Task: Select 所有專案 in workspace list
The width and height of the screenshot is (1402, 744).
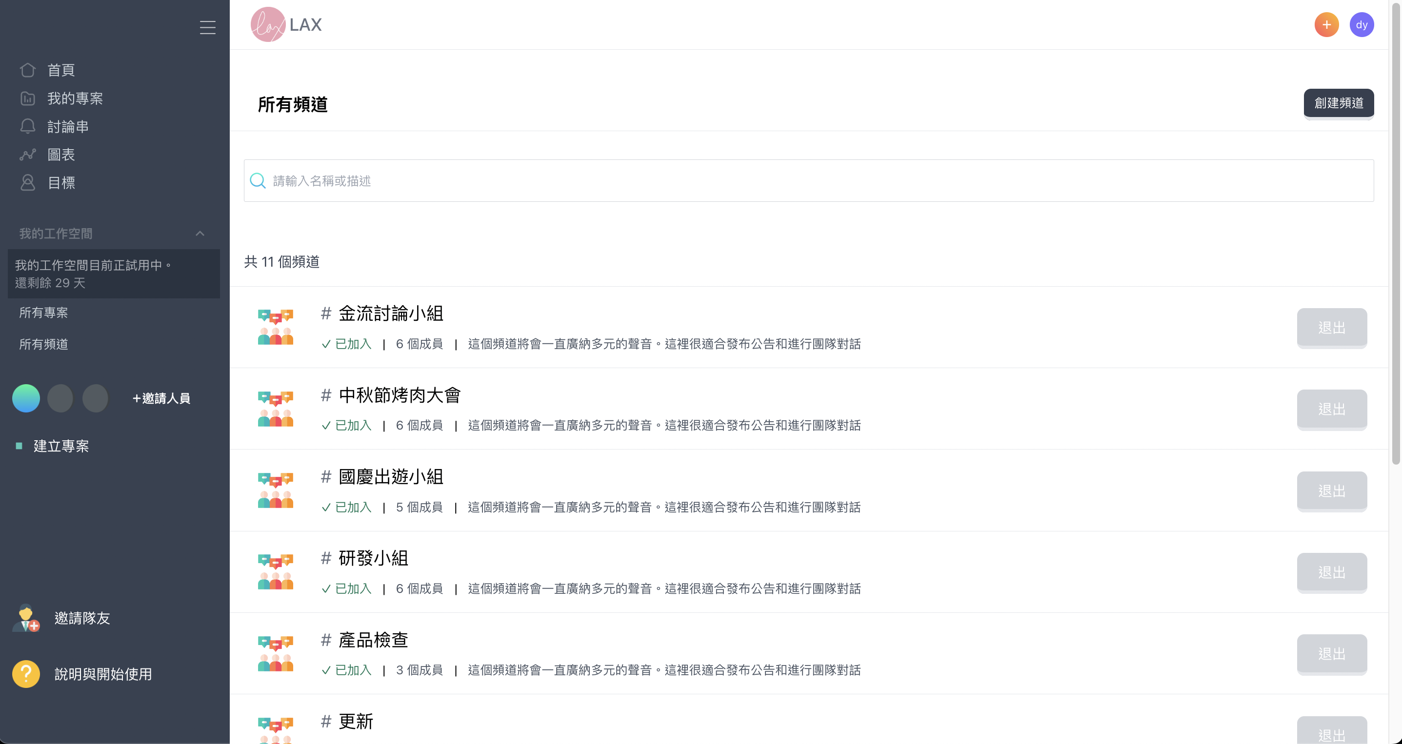Action: coord(43,312)
